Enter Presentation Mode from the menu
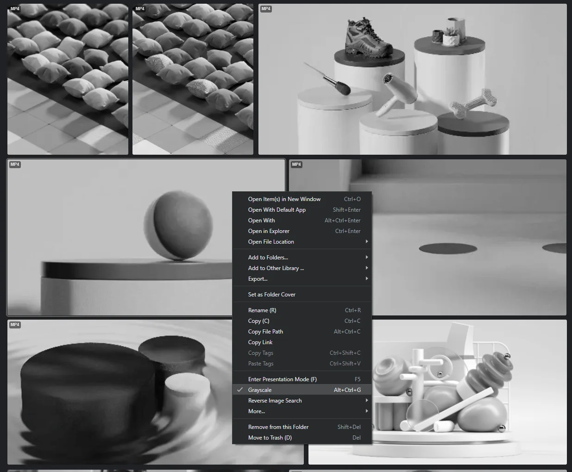The width and height of the screenshot is (572, 472). [x=282, y=379]
